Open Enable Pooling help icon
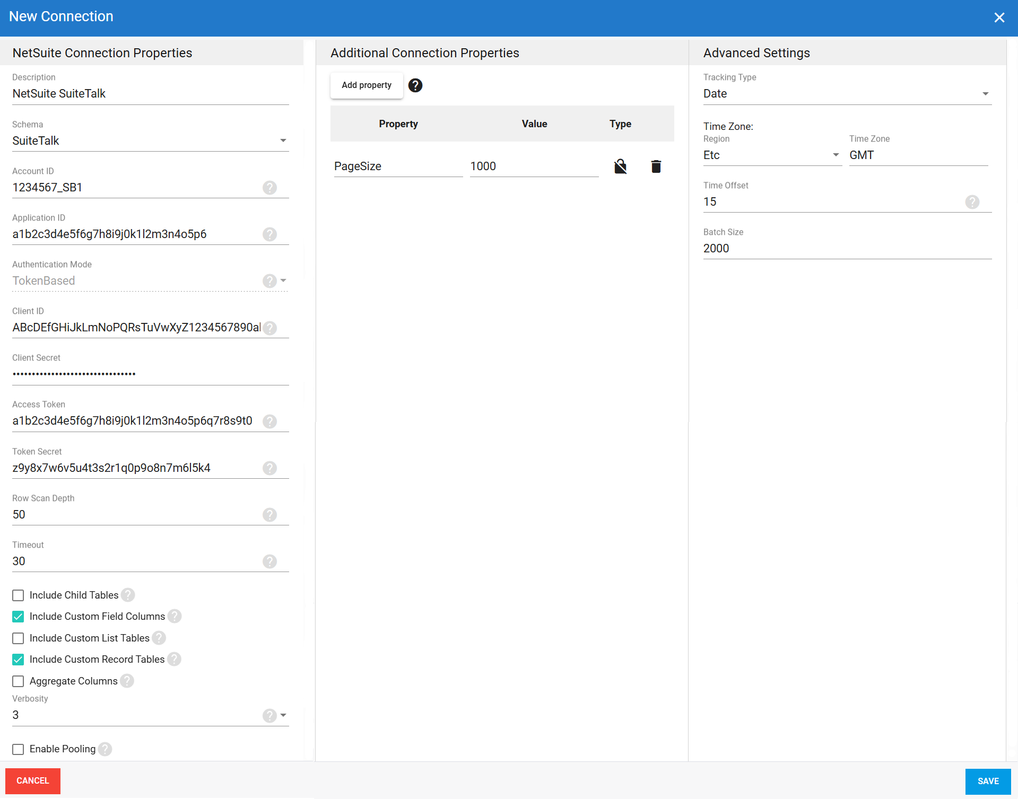This screenshot has width=1018, height=799. [x=105, y=749]
